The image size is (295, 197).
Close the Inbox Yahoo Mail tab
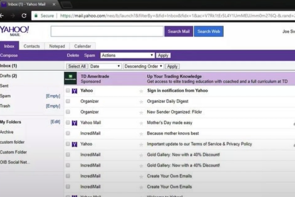point(54,4)
